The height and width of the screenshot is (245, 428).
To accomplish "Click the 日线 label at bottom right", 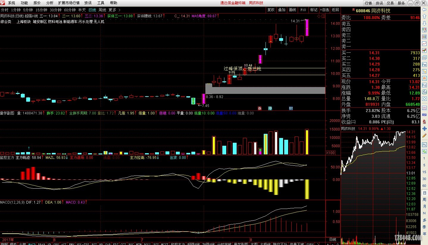I will (x=333, y=240).
